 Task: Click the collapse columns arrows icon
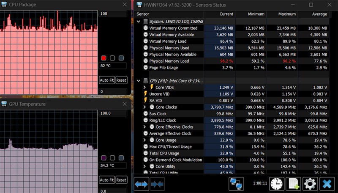coord(157,184)
